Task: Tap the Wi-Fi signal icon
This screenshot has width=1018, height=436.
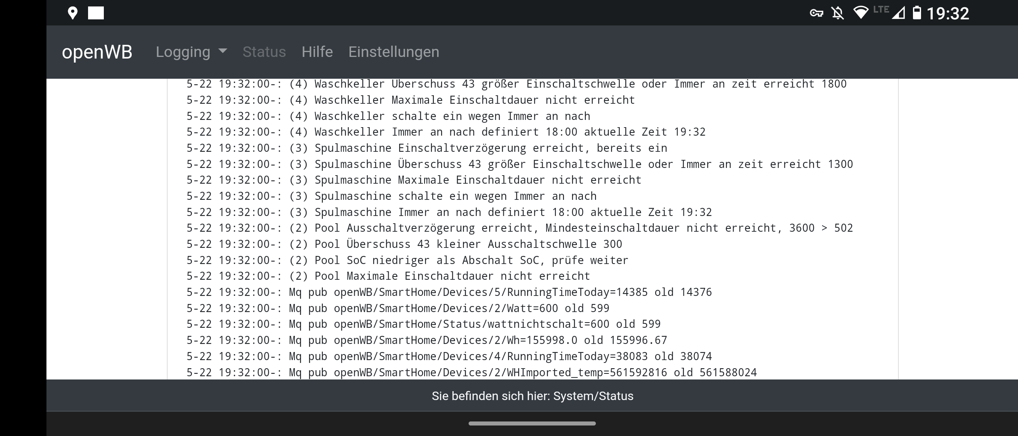Action: click(860, 13)
